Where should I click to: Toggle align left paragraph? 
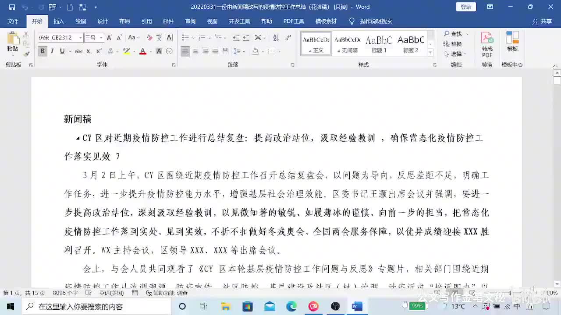(185, 51)
